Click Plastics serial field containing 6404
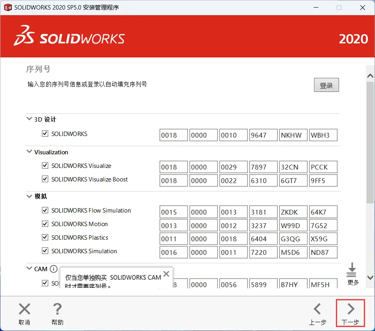This screenshot has width=375, height=331. coord(263,239)
